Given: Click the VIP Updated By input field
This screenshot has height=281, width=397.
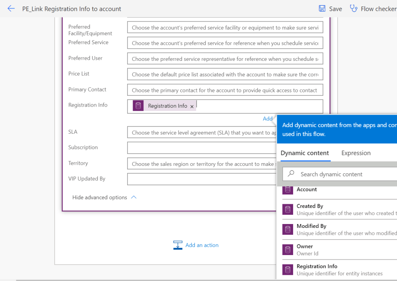Looking at the screenshot, I should pyautogui.click(x=202, y=179).
